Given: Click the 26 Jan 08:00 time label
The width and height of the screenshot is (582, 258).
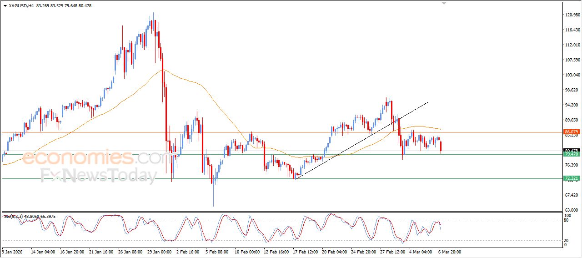Looking at the screenshot, I should point(130,251).
